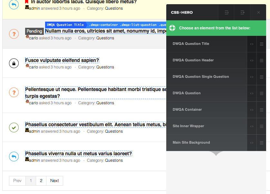Click the lifebuoy help icon in green bar

(x=172, y=28)
